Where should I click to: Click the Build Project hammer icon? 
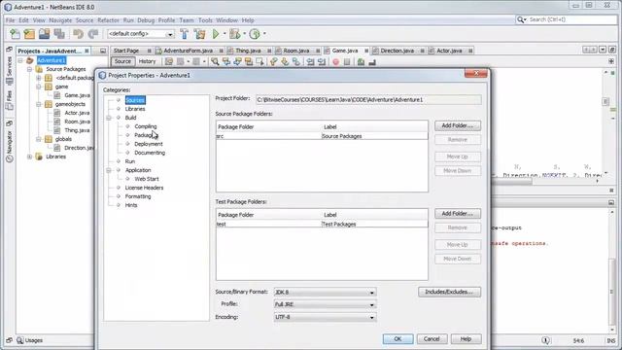coord(184,34)
